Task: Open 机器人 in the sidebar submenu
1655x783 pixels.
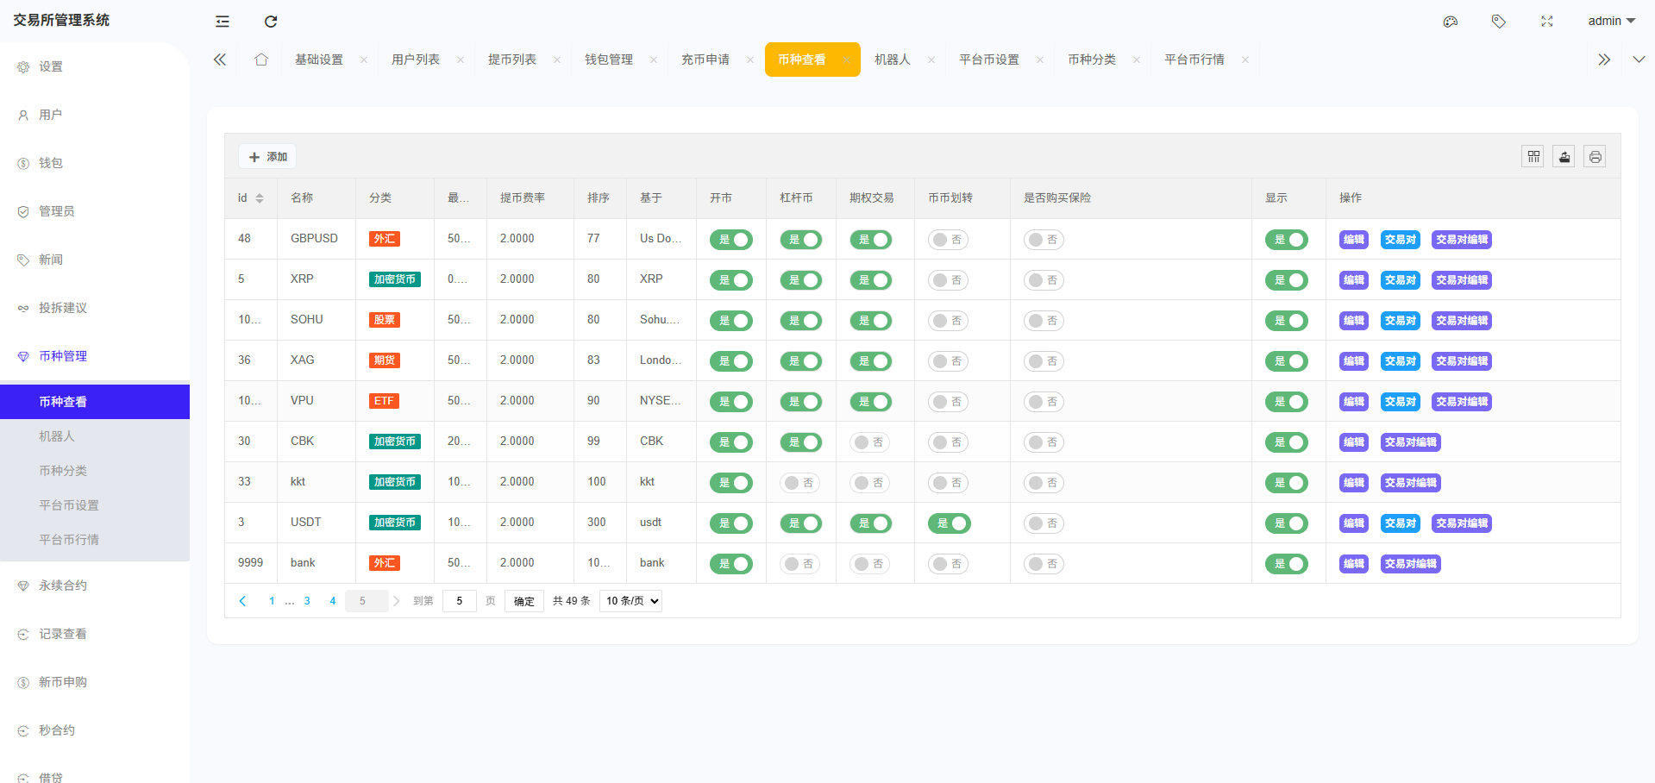Action: click(x=57, y=436)
